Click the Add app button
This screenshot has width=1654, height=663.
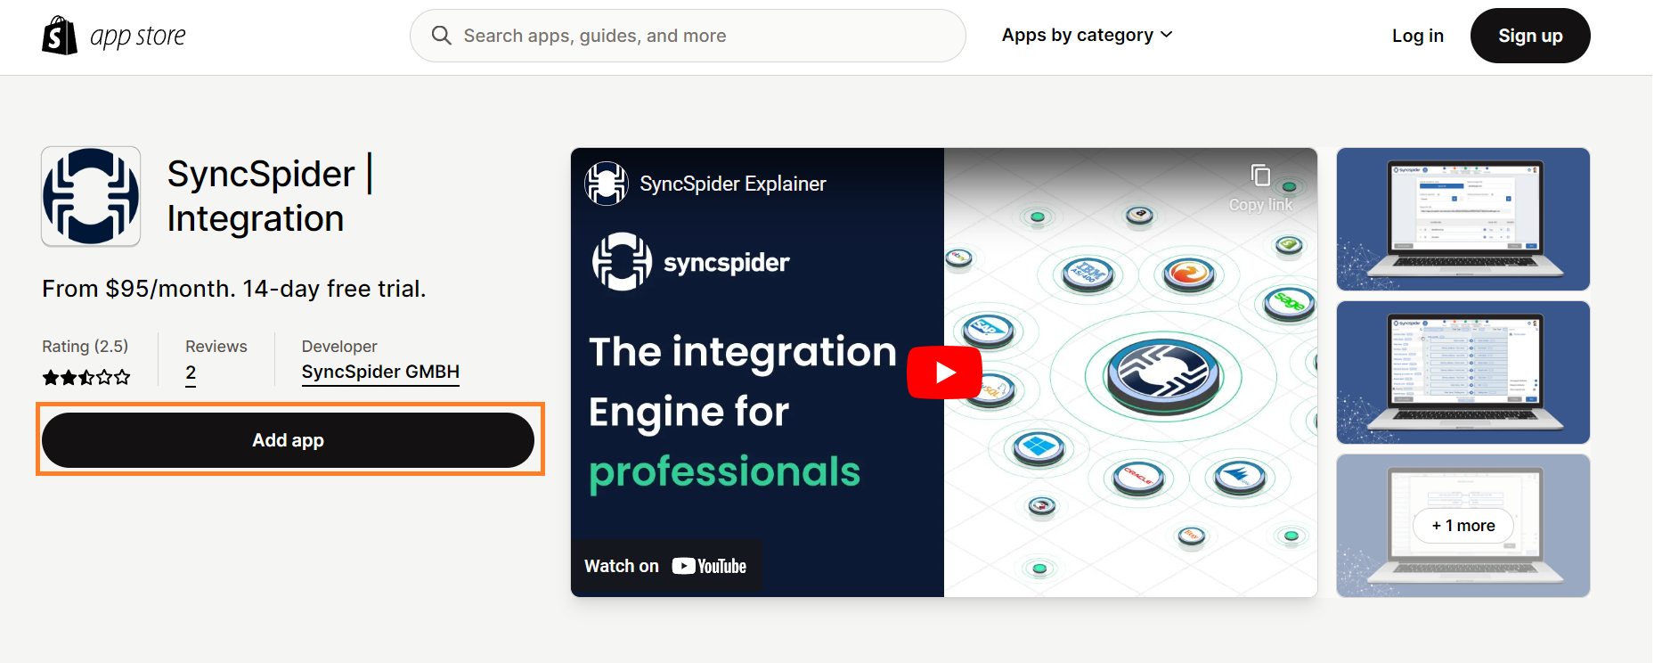(x=288, y=440)
